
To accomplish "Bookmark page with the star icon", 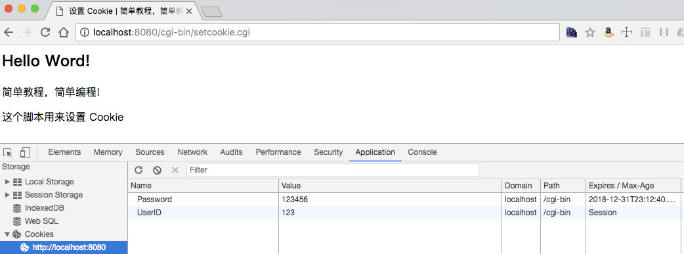I will click(589, 32).
